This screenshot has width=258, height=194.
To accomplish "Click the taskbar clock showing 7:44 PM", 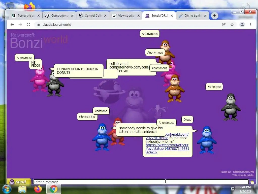I will pyautogui.click(x=245, y=189).
